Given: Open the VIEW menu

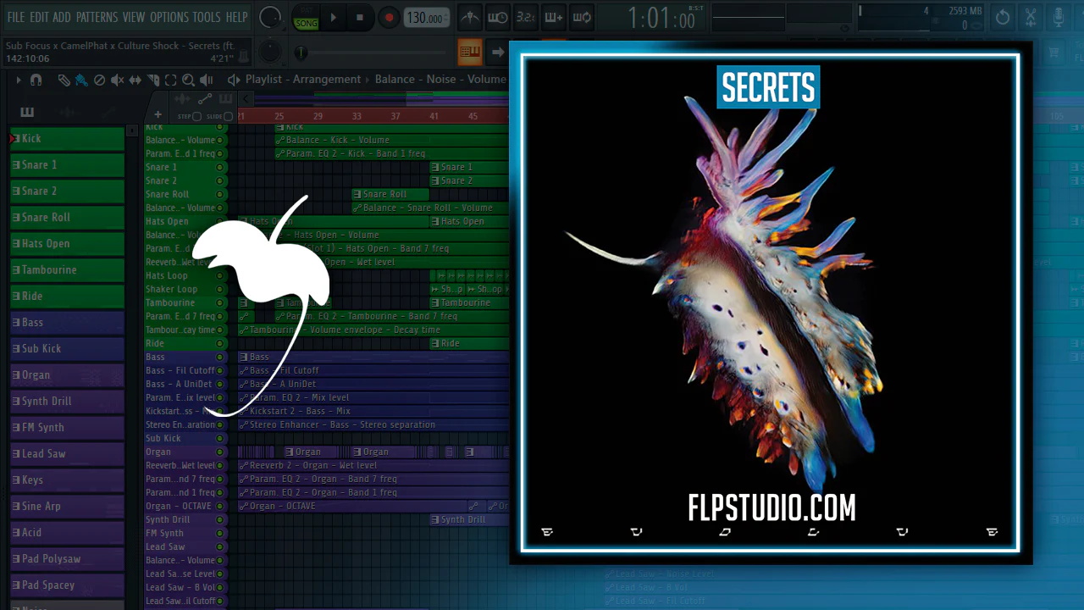Looking at the screenshot, I should tap(134, 17).
